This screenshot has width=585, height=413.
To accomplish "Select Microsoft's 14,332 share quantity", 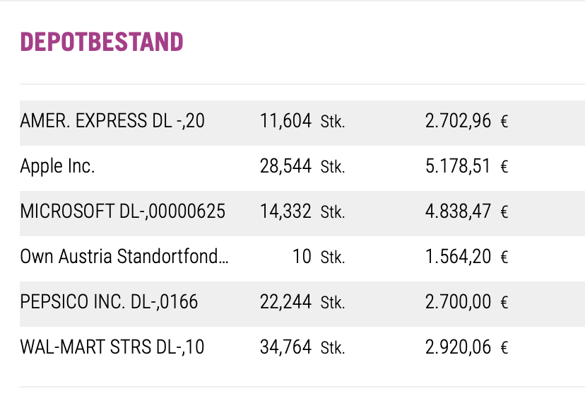I will [x=285, y=211].
